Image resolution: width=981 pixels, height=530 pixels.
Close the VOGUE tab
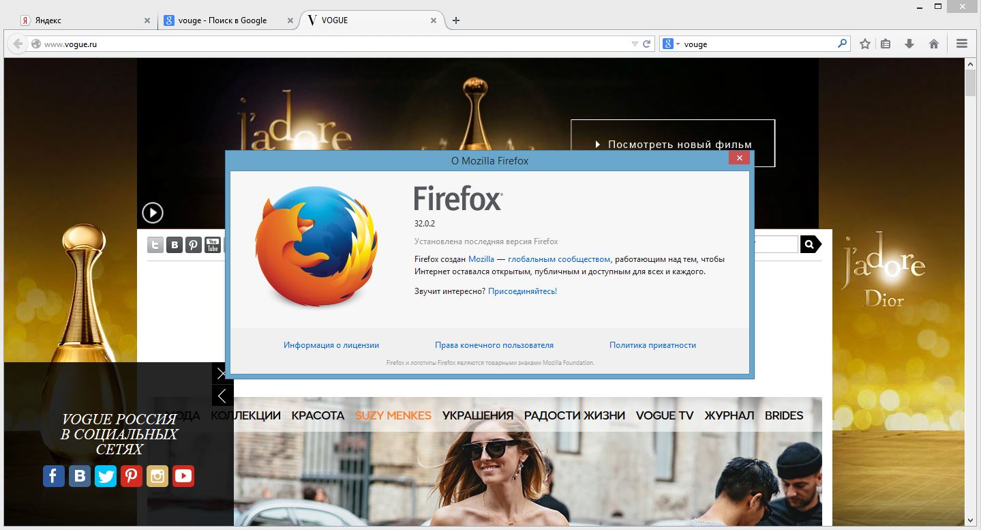click(433, 20)
